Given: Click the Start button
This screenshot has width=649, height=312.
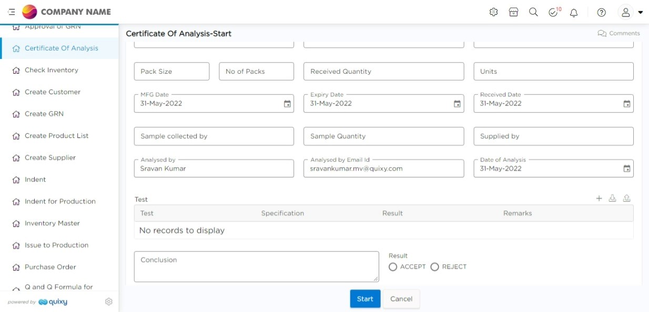Looking at the screenshot, I should point(365,299).
